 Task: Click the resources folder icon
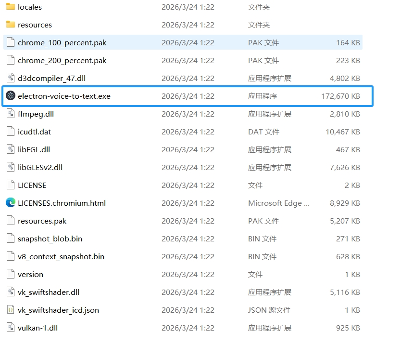11,25
